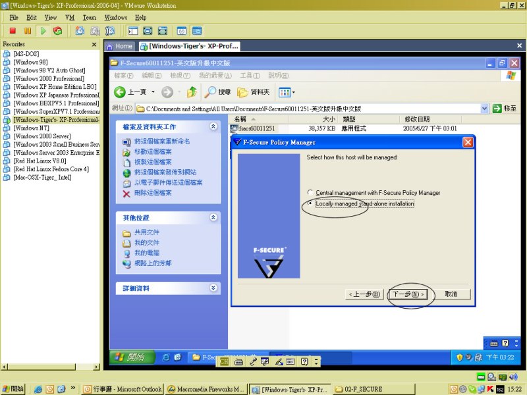Click the guest Windows 開始 Start button
This screenshot has height=395, width=527.
[132, 357]
